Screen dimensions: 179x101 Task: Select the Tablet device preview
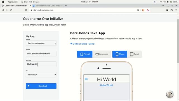[x=134, y=54]
